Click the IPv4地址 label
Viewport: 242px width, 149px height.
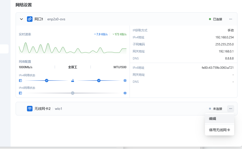click(139, 37)
